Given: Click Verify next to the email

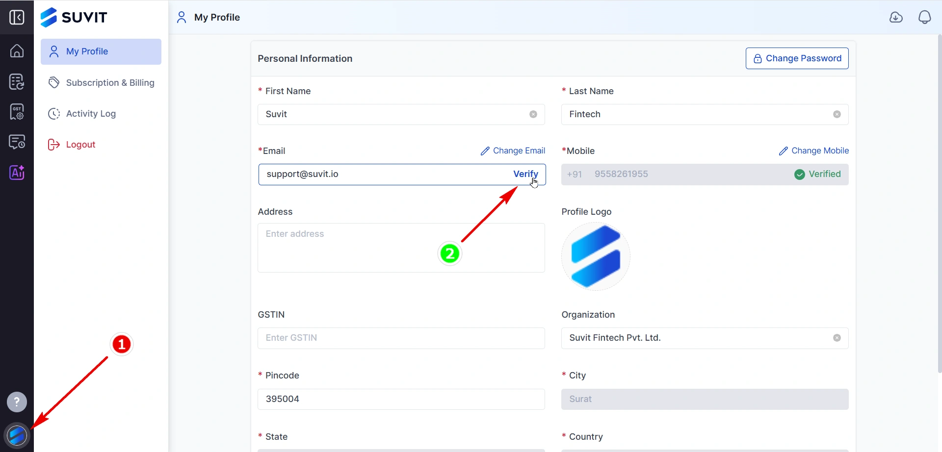Looking at the screenshot, I should point(525,174).
